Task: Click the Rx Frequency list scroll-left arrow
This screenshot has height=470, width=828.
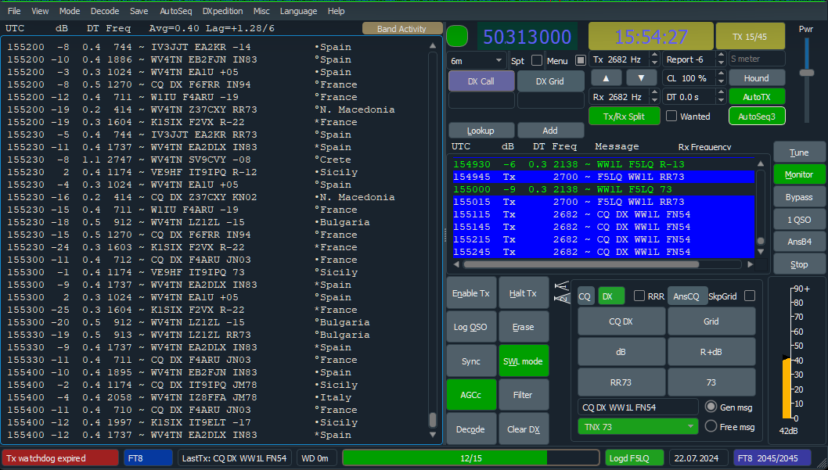Action: (x=457, y=264)
